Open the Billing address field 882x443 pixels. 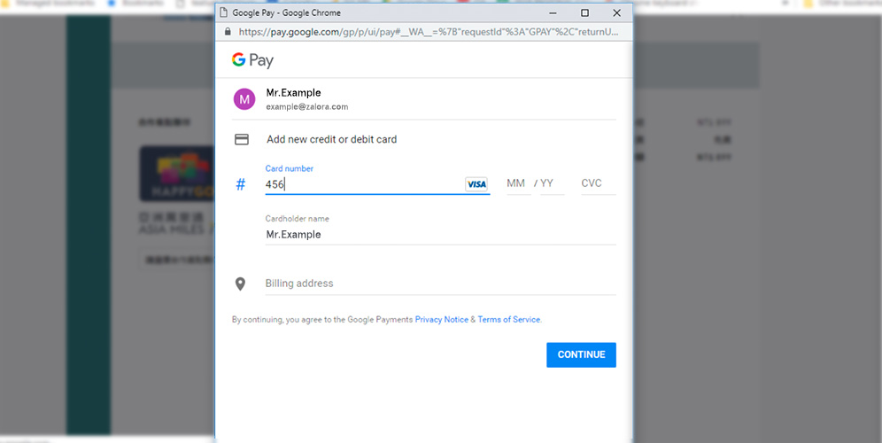tap(441, 284)
